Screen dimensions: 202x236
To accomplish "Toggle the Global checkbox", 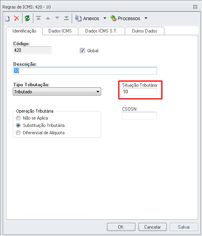I will click(82, 51).
